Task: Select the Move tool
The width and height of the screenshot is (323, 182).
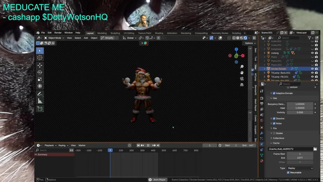Action: pos(40,65)
